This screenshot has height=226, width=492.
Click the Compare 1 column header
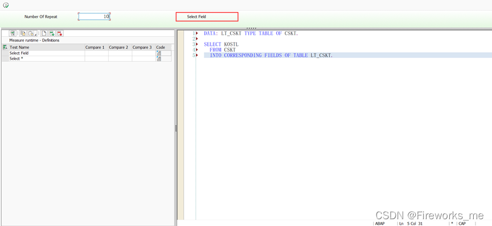[96, 47]
